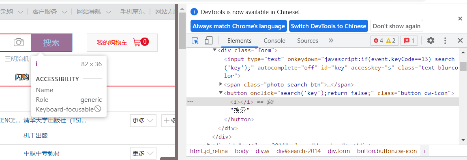Click the Elements panel scrollbar thumb

tap(463, 66)
